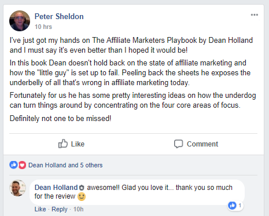Image resolution: width=269 pixels, height=216 pixels.
Task: Click Dean Holland's comment avatar
Action: tap(17, 188)
